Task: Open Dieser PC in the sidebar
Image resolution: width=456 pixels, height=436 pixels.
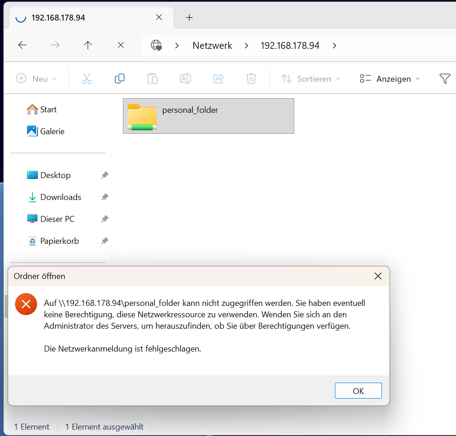Action: [51, 219]
